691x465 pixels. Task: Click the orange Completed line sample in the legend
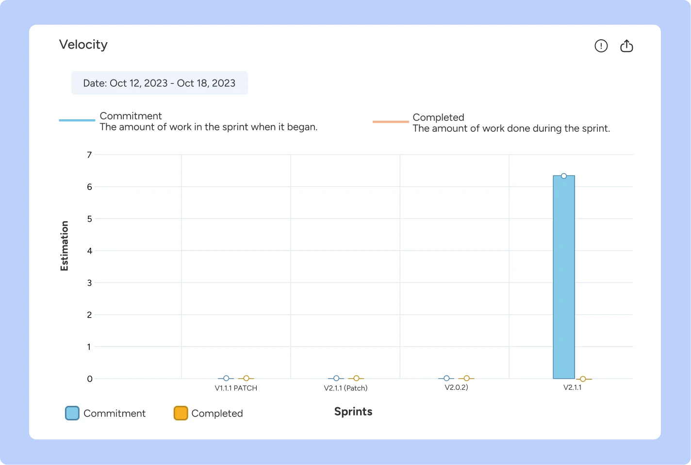tap(391, 121)
